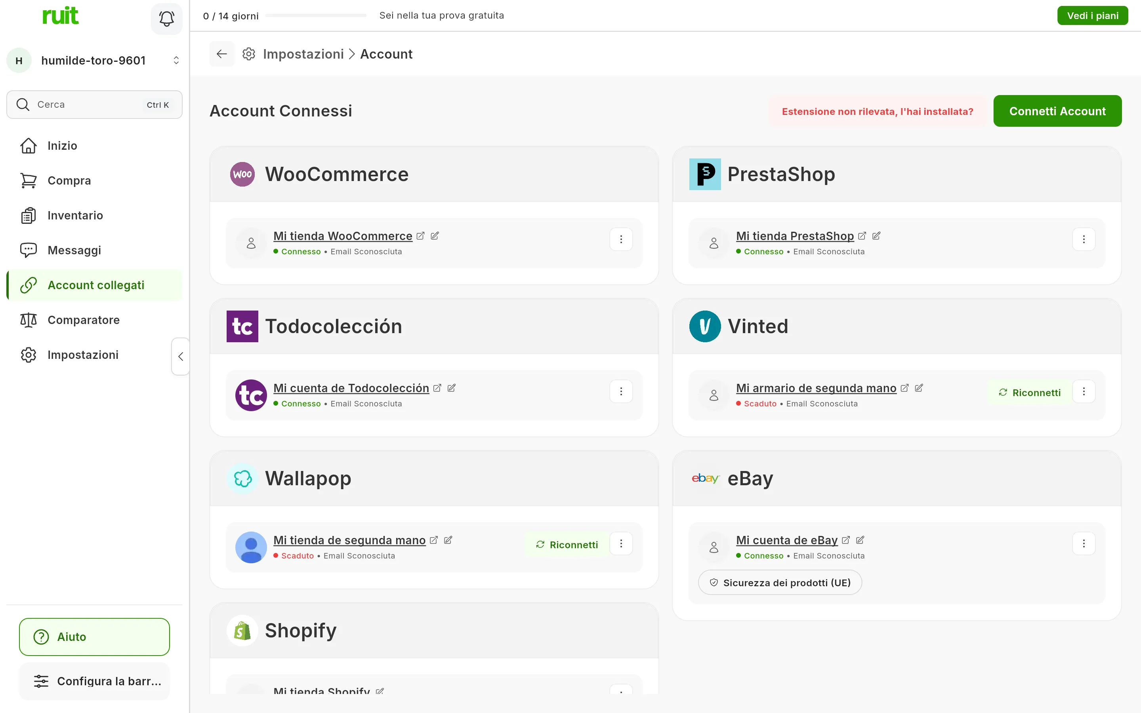Image resolution: width=1141 pixels, height=713 pixels.
Task: Click the ruit logo
Action: tap(60, 16)
